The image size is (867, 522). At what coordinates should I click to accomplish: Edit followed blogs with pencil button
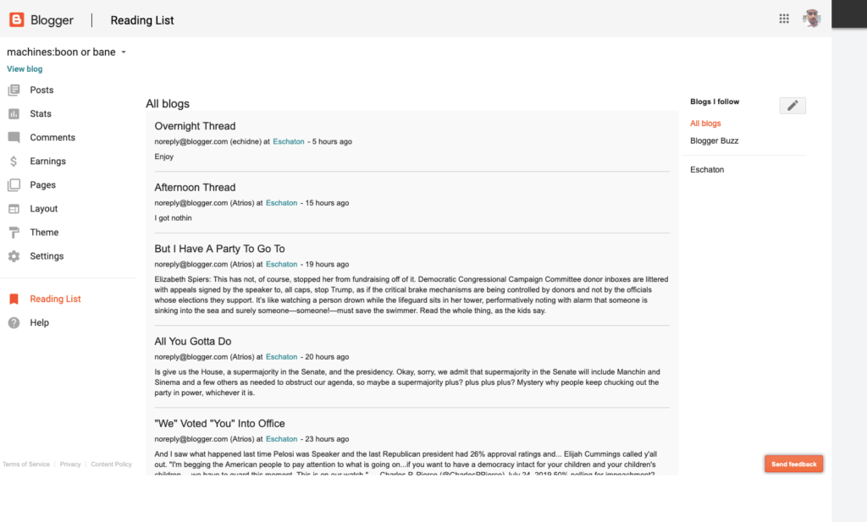pyautogui.click(x=792, y=106)
